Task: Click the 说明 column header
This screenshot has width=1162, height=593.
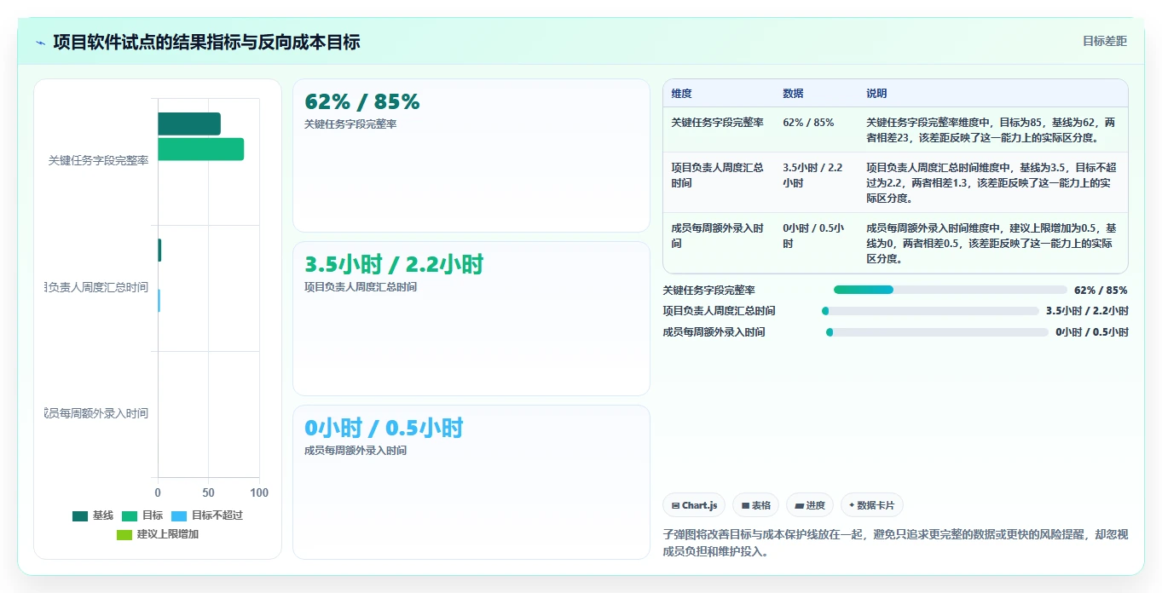Action: pyautogui.click(x=876, y=93)
